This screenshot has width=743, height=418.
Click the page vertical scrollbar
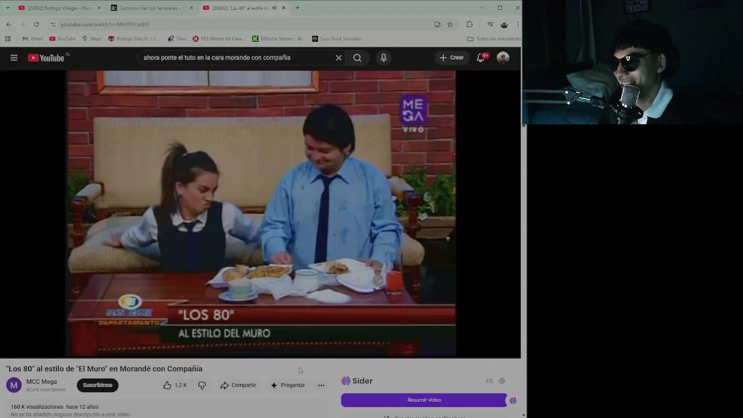(524, 232)
